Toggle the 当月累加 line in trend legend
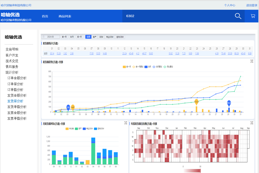 pyautogui.click(x=157, y=67)
